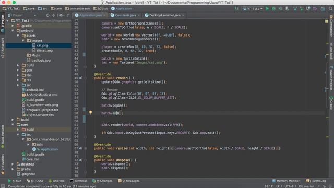Collapse the core module folder
Viewport: 334px width, 188px height.
(x=13, y=124)
